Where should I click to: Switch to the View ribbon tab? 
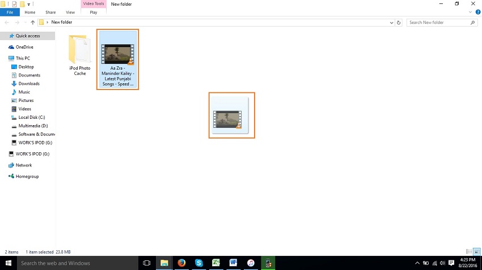pyautogui.click(x=70, y=12)
